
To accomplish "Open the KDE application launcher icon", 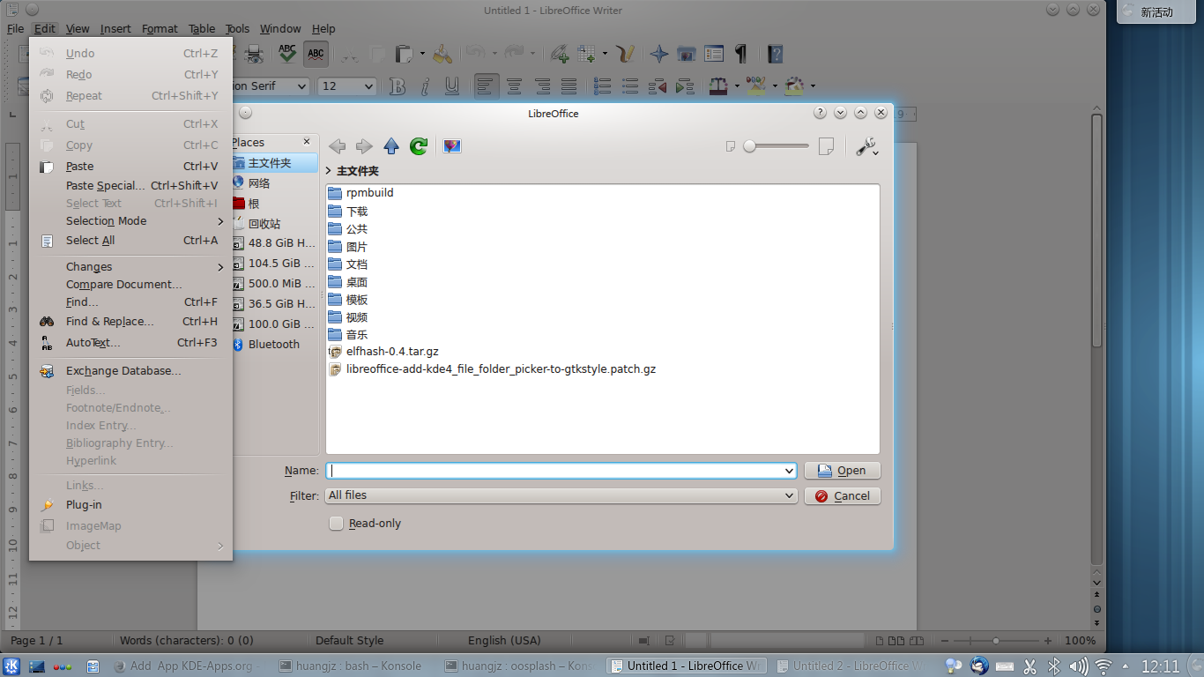I will pyautogui.click(x=12, y=666).
